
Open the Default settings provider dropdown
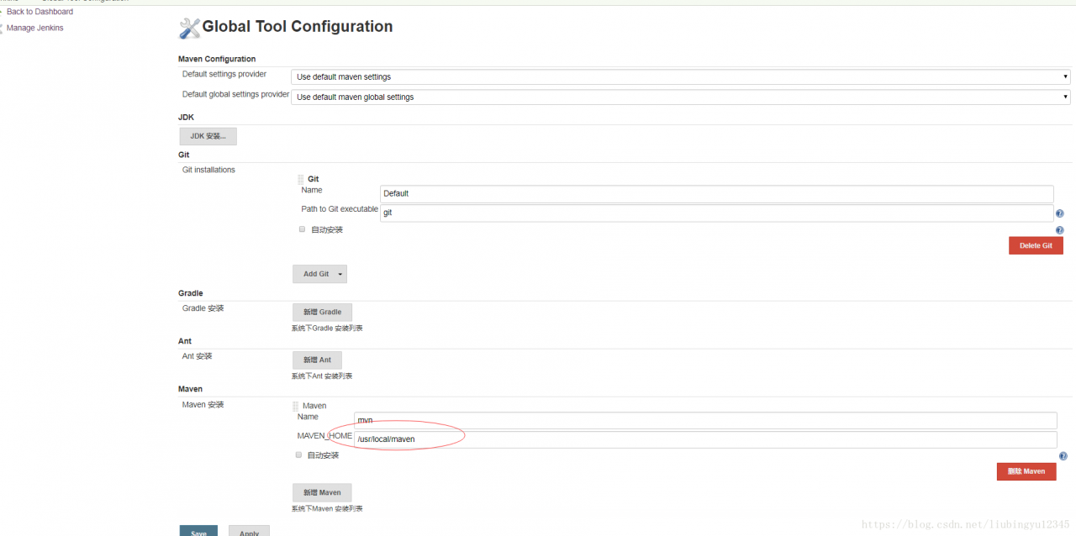pos(680,76)
